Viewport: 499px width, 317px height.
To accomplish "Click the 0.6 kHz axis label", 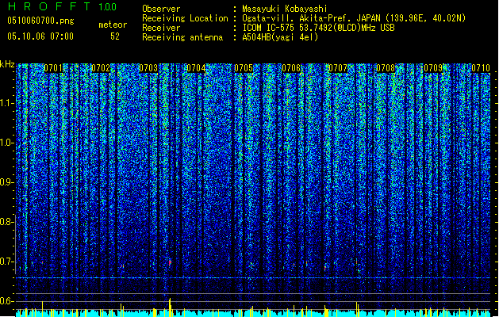I will 7,301.
